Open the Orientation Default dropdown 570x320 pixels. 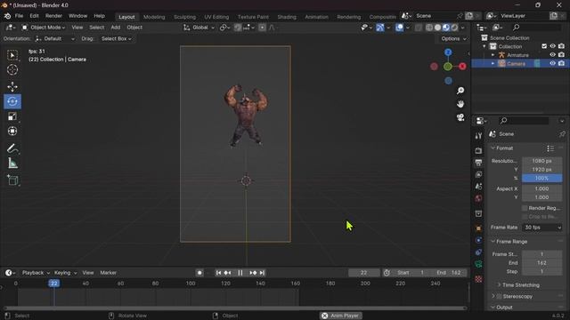pos(55,38)
